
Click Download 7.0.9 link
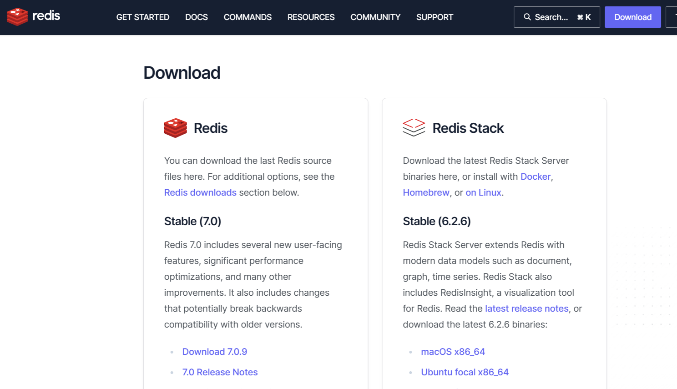tap(215, 352)
